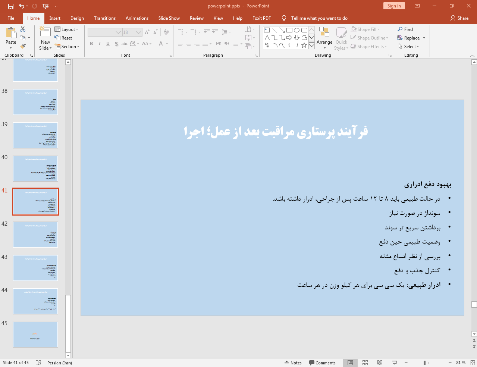Viewport: 477px width, 367px height.
Task: Select the text box shape
Action: [267, 30]
